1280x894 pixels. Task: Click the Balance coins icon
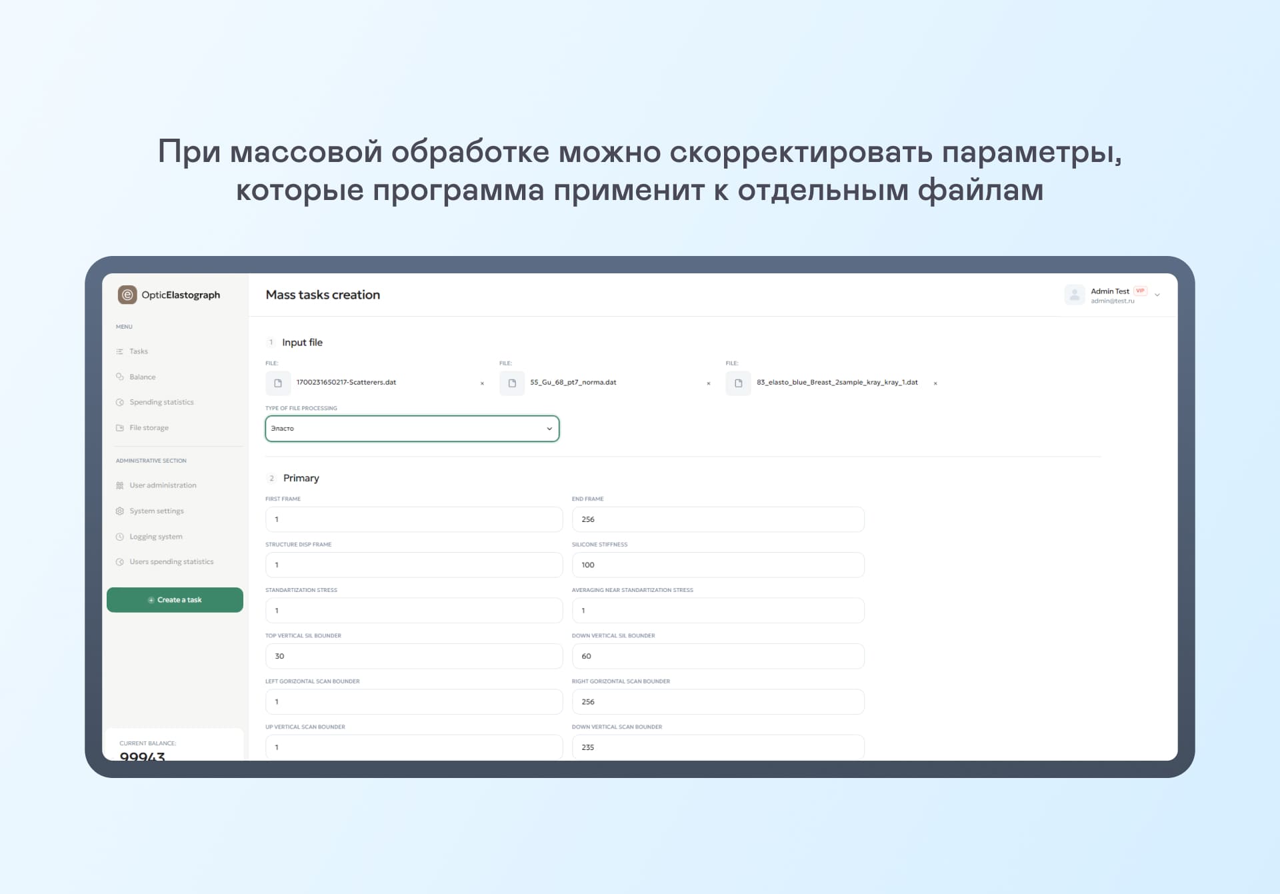[120, 377]
